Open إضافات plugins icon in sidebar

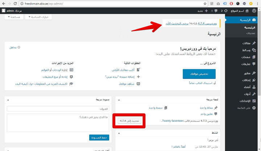(x=254, y=80)
